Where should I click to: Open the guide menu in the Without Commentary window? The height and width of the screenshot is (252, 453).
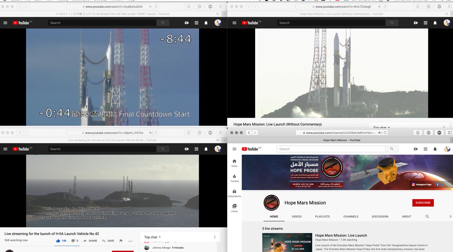(x=234, y=23)
